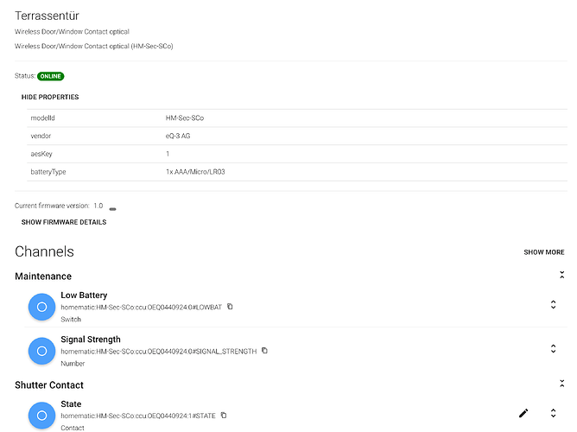Click the firmware status icon beside version 1.0

click(112, 208)
